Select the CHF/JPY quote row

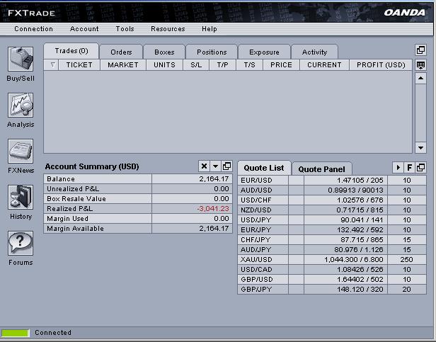(x=332, y=239)
